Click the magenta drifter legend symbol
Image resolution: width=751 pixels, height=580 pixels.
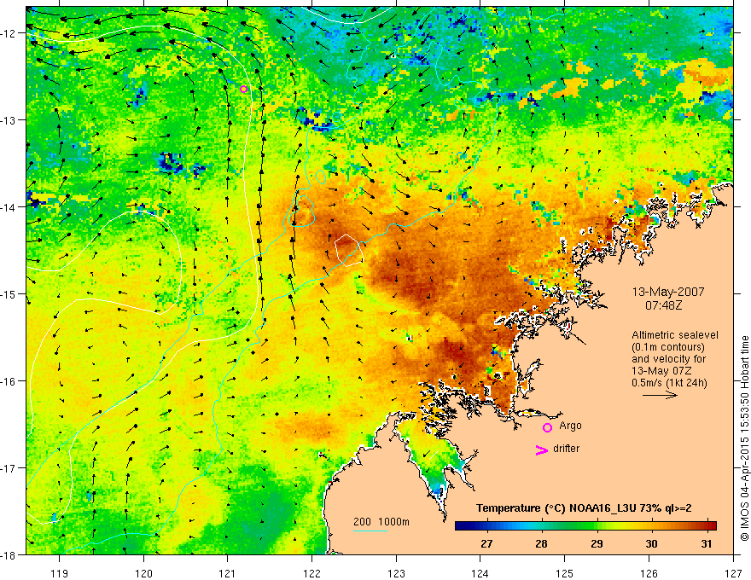[541, 449]
